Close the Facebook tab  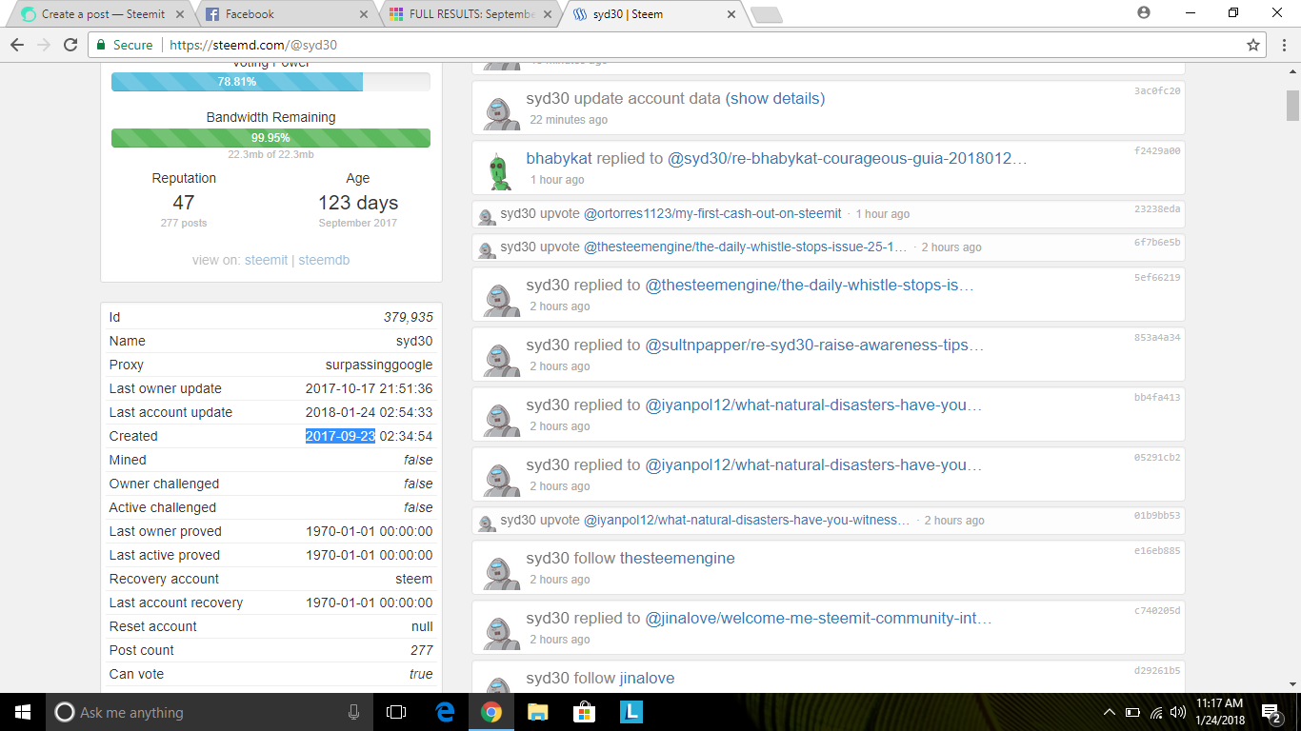[x=363, y=14]
